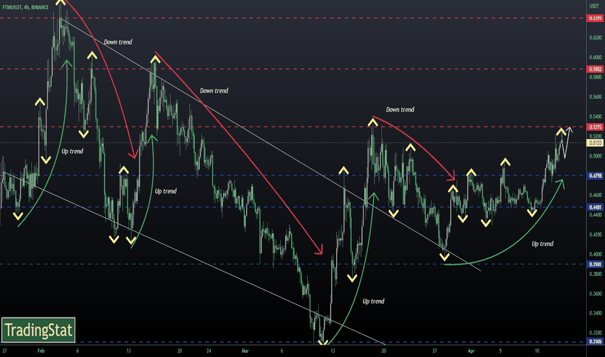Select the blue 0.4798 price level tag
605x357 pixels.
[595, 176]
